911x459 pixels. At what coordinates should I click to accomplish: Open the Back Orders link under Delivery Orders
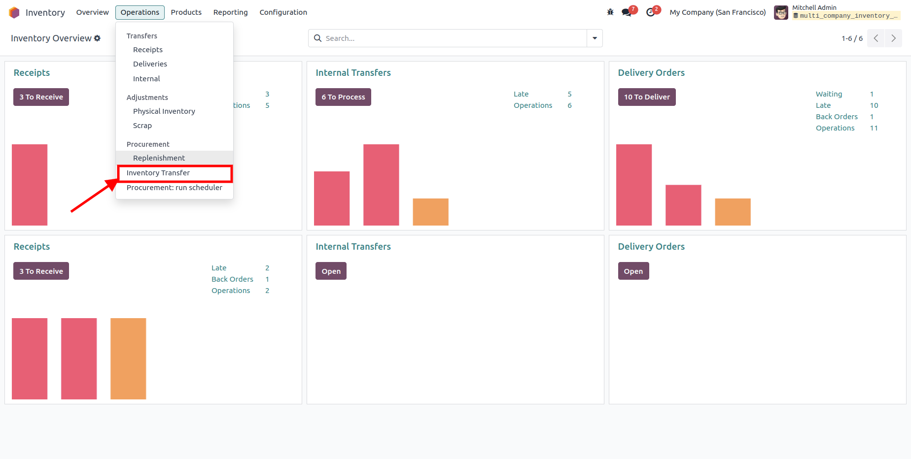click(x=837, y=117)
